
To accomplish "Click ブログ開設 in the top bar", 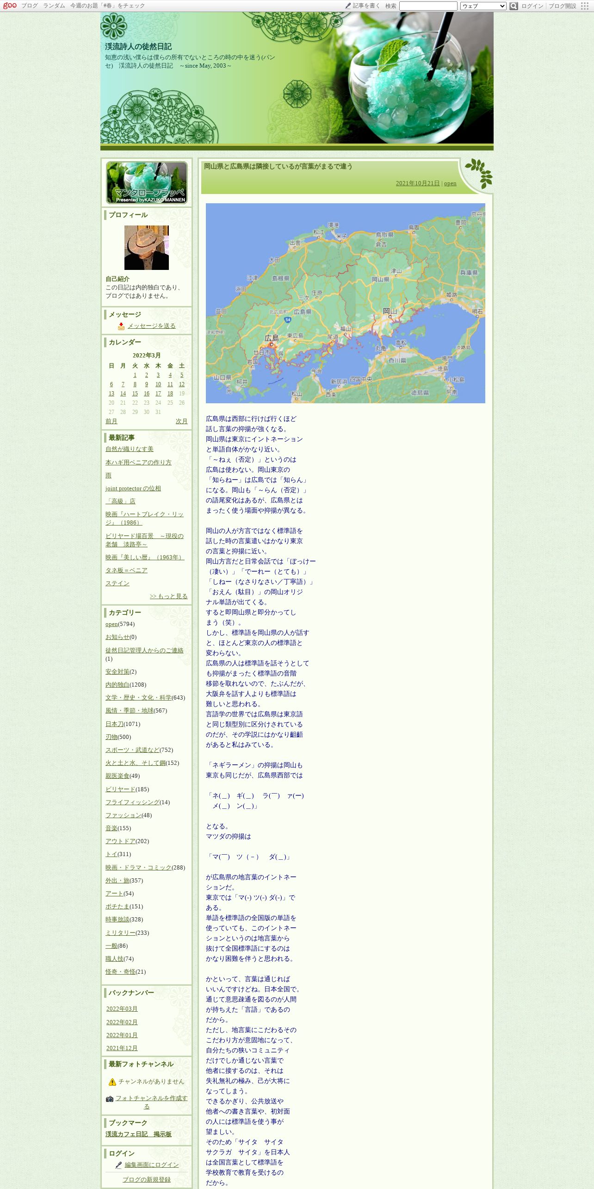I will [x=563, y=6].
